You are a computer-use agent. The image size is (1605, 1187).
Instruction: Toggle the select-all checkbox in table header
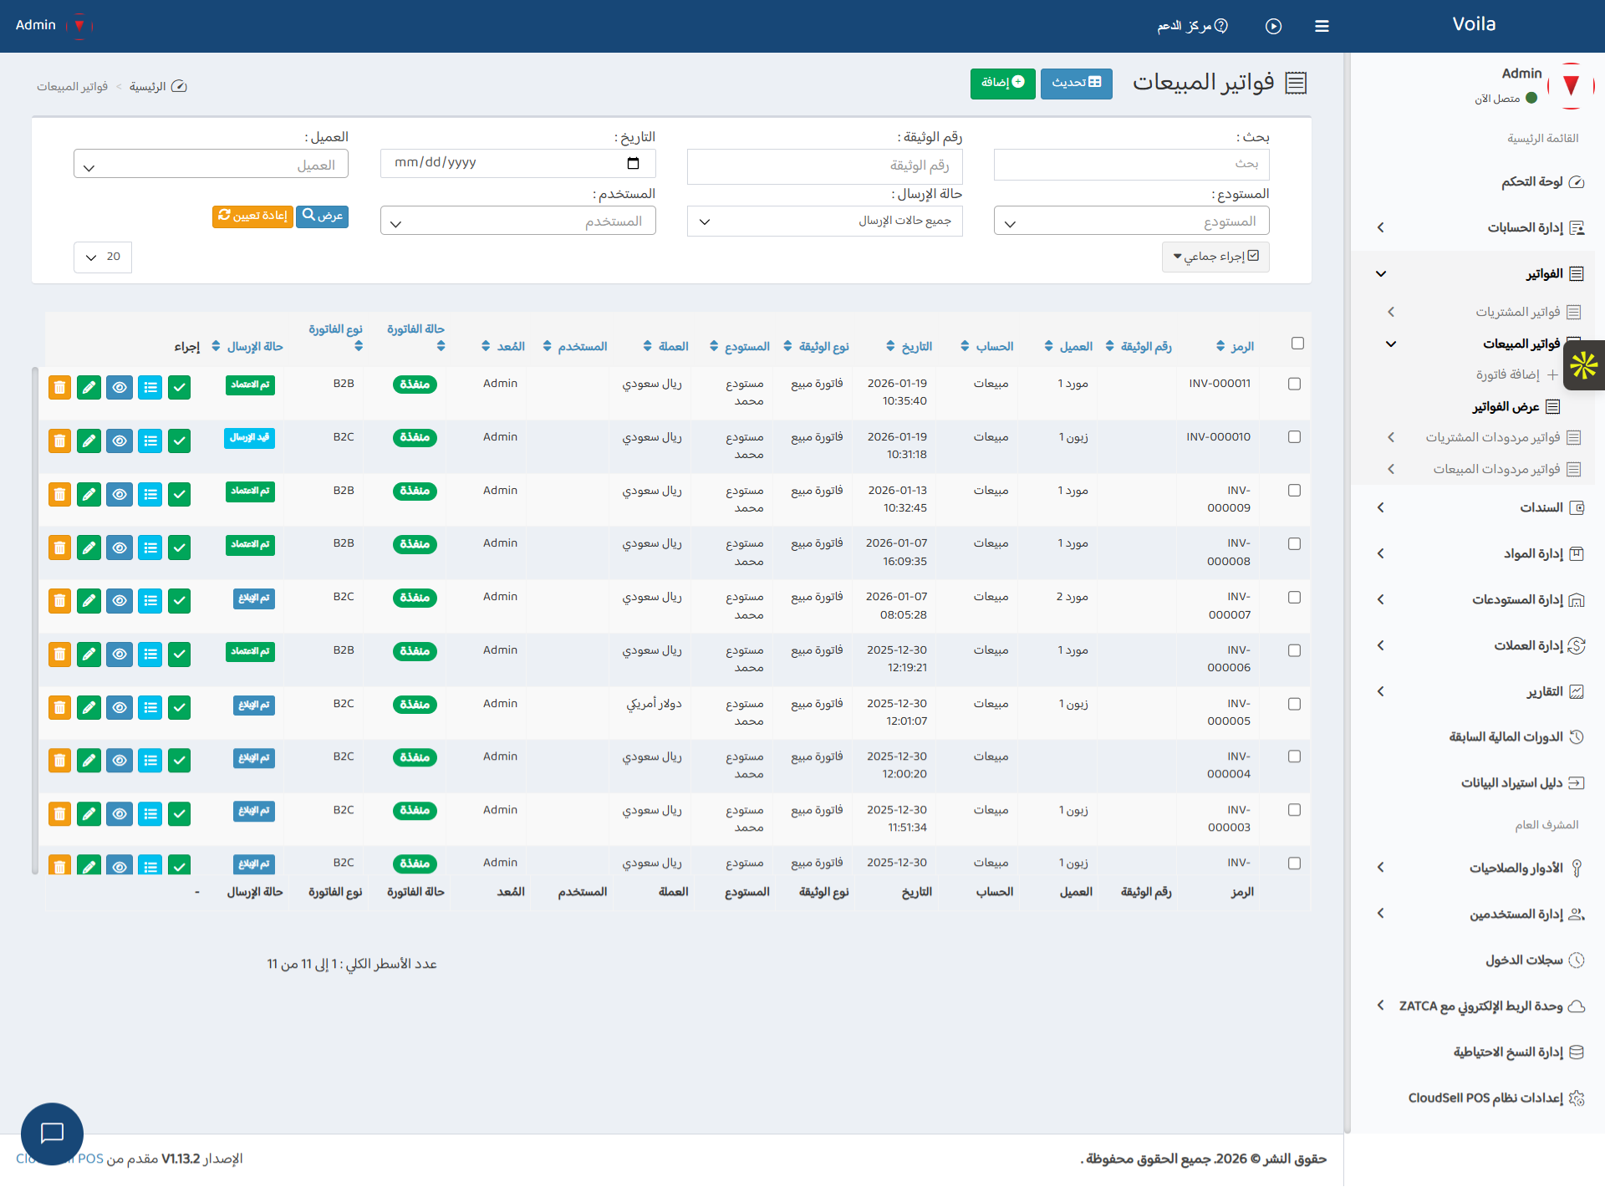point(1297,344)
